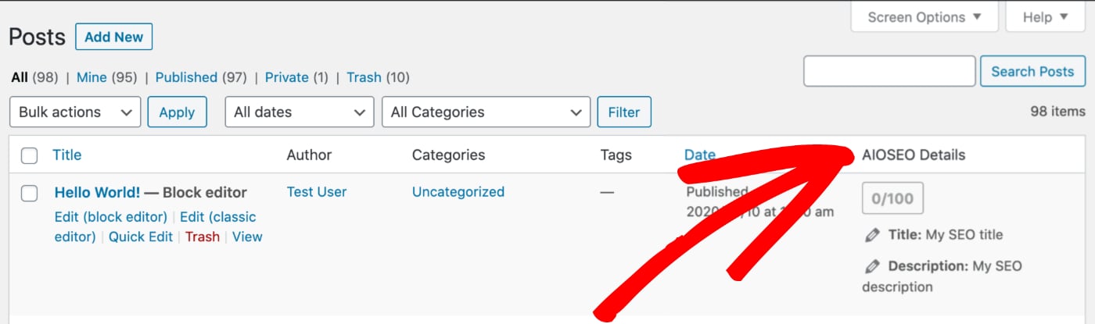Check the Hello World! post checkbox
1095x324 pixels.
click(29, 194)
